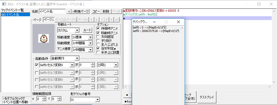This screenshot has width=277, height=105.
Task: Click the command list horizontal scrollbar right arrow
Action: [x=270, y=87]
